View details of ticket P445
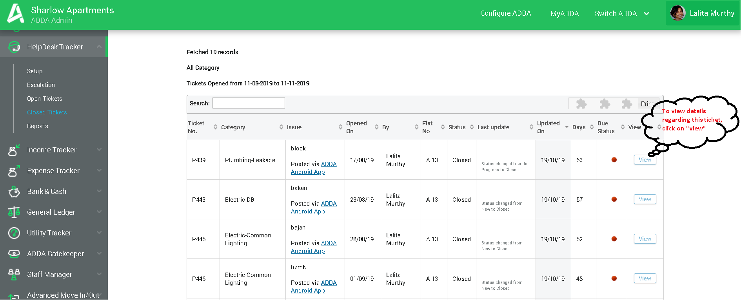 (645, 239)
